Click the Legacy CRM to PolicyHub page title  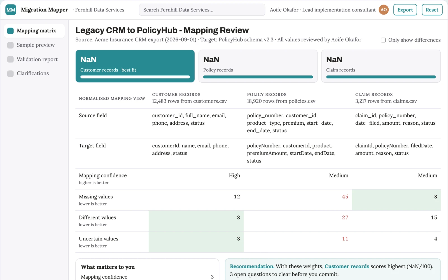[x=162, y=30]
